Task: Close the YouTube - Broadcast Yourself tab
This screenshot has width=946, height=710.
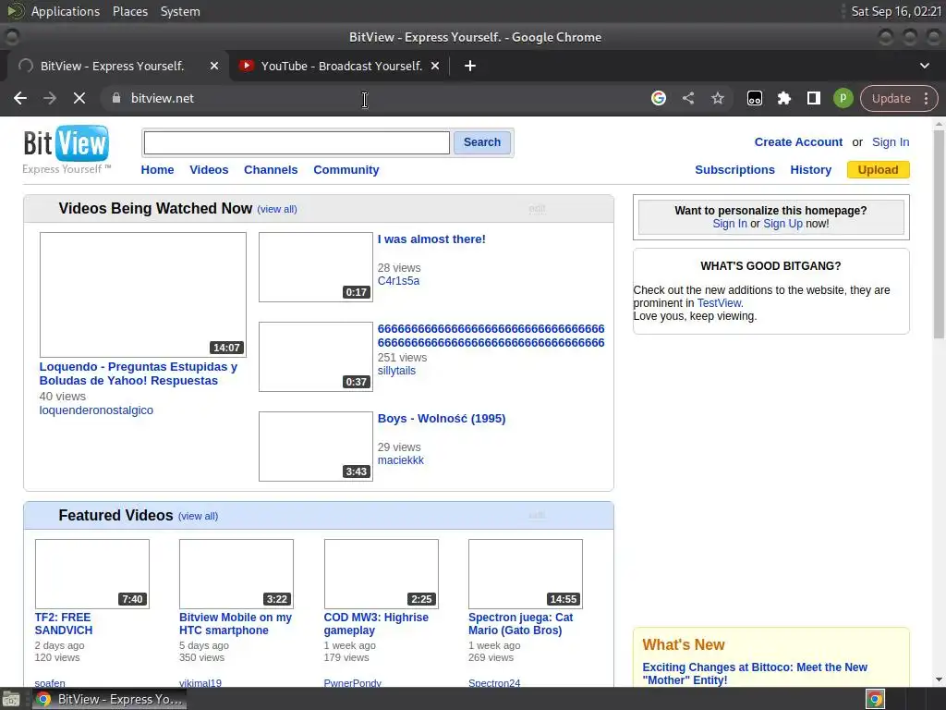Action: 435,66
